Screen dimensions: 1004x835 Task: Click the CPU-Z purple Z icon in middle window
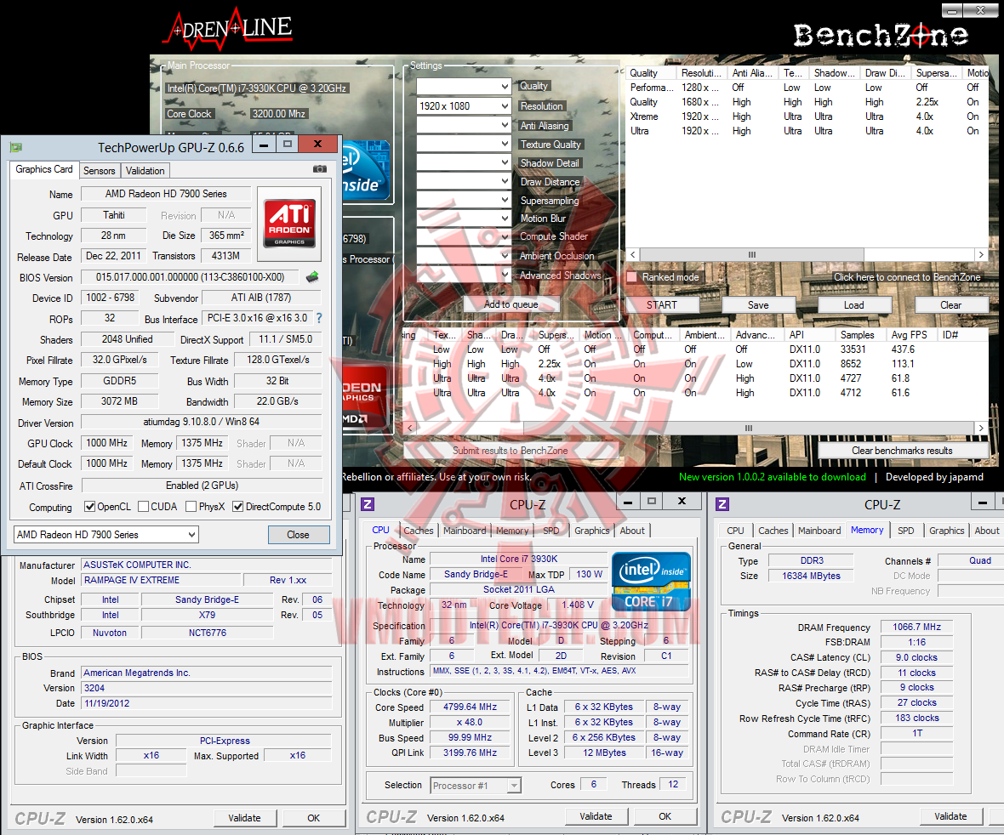pos(368,504)
